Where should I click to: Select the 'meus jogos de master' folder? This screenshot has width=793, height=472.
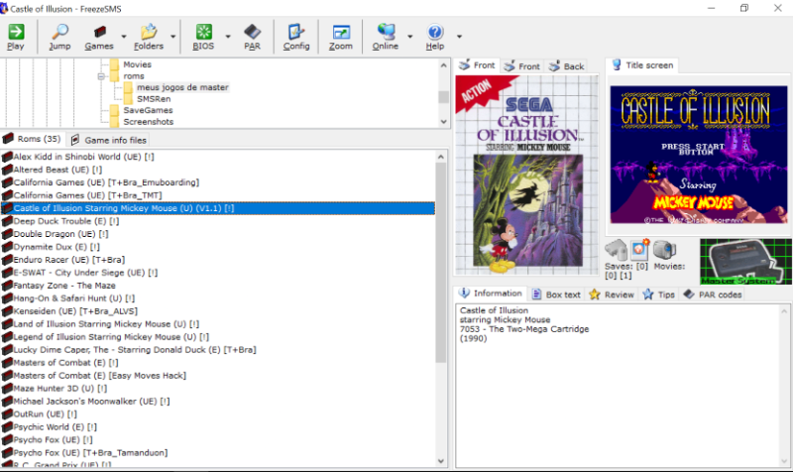pyautogui.click(x=182, y=87)
